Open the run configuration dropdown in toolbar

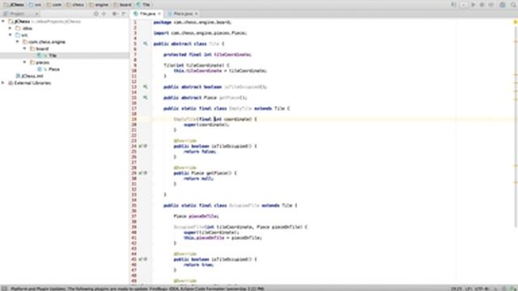(x=464, y=5)
